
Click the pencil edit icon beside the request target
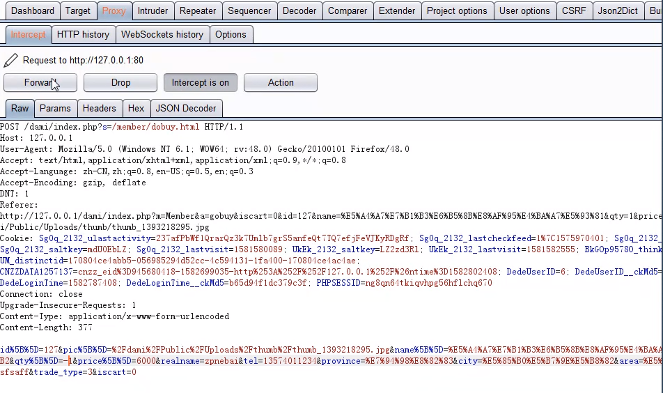[x=10, y=61]
